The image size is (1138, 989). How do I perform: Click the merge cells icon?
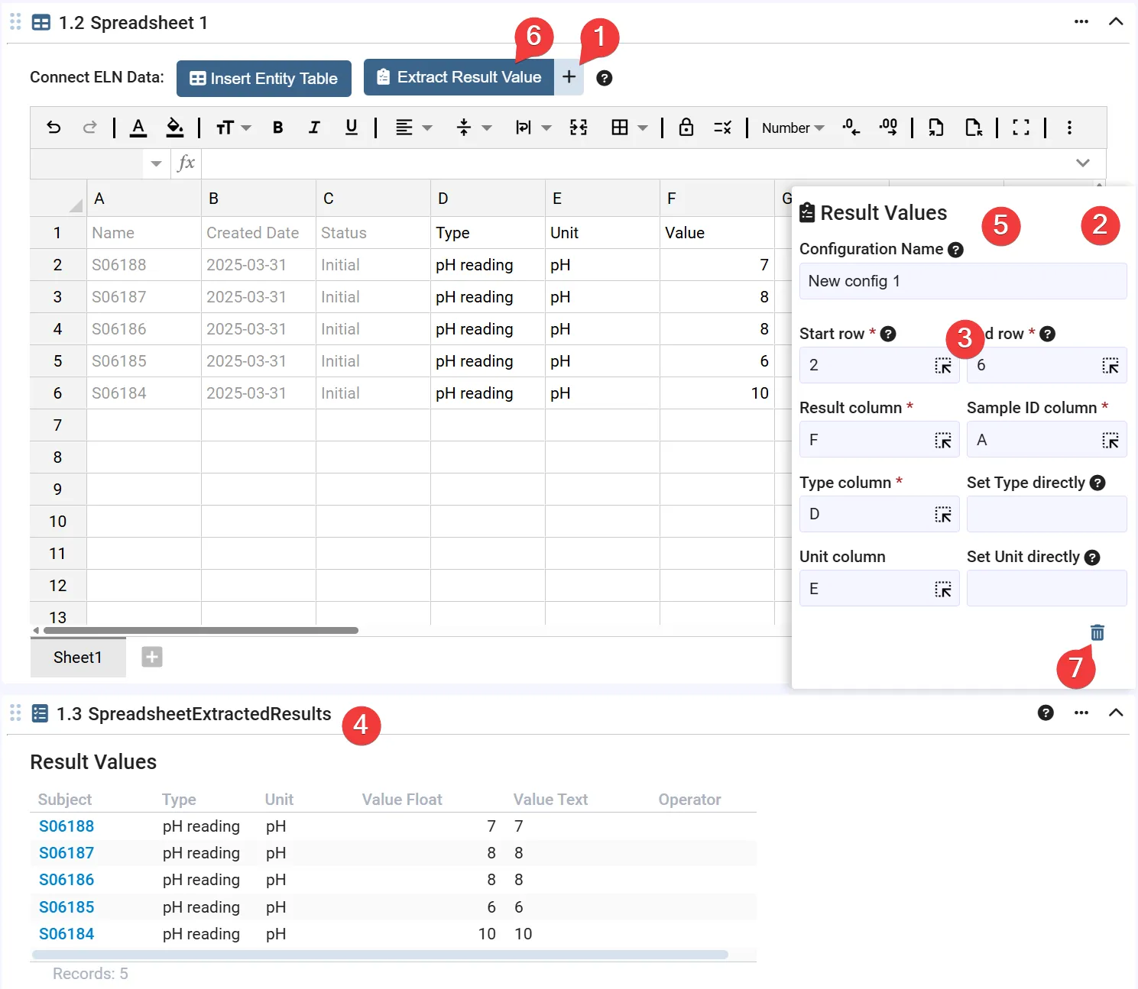pos(579,128)
